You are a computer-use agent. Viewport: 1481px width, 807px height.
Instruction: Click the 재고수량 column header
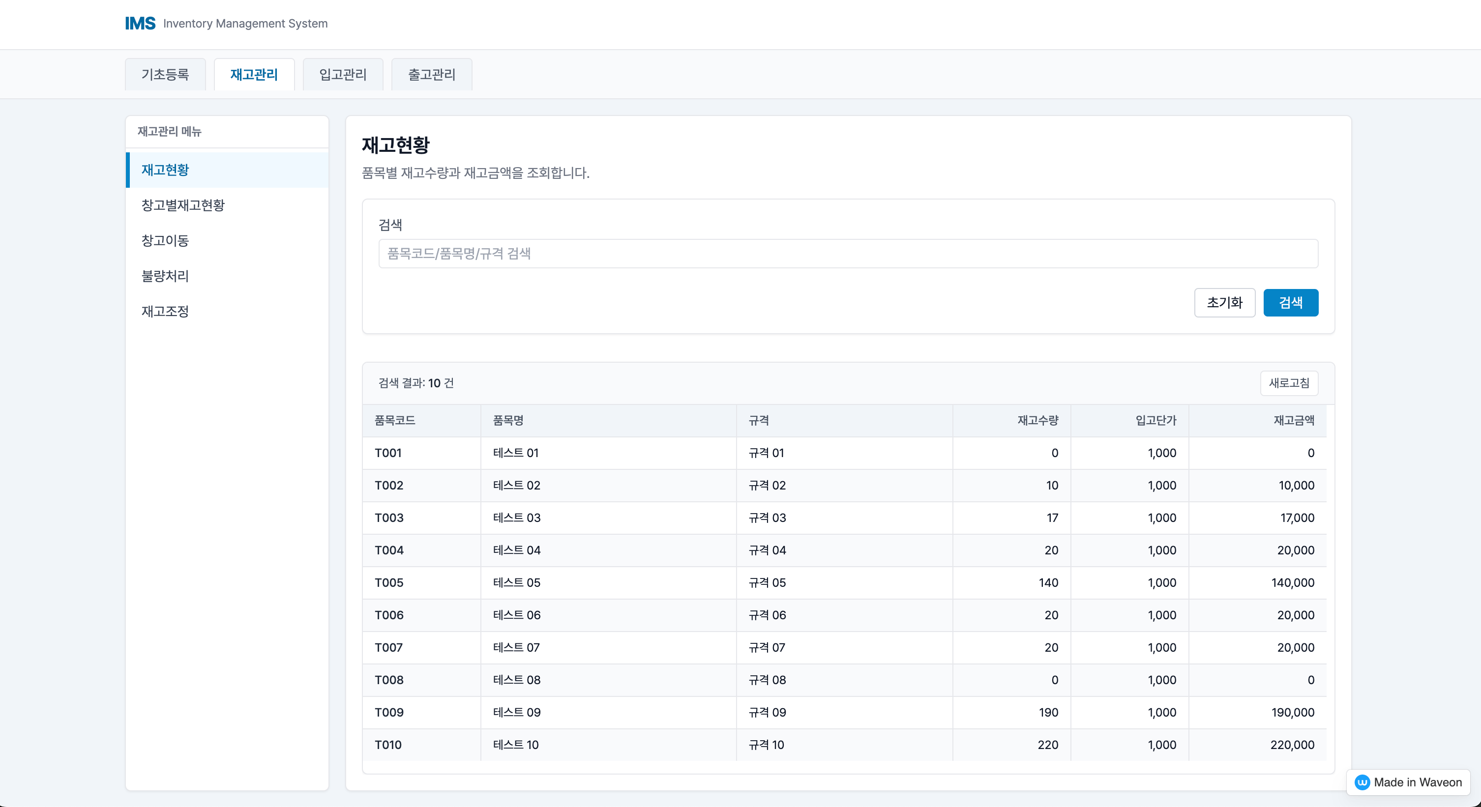(1037, 421)
